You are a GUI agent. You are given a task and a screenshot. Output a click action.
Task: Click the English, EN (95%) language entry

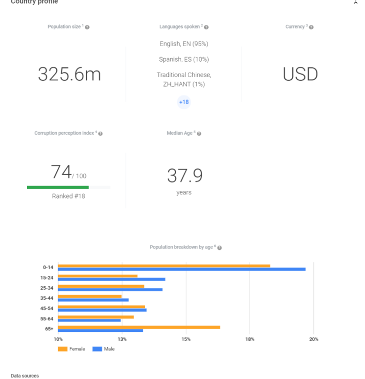[x=184, y=44]
